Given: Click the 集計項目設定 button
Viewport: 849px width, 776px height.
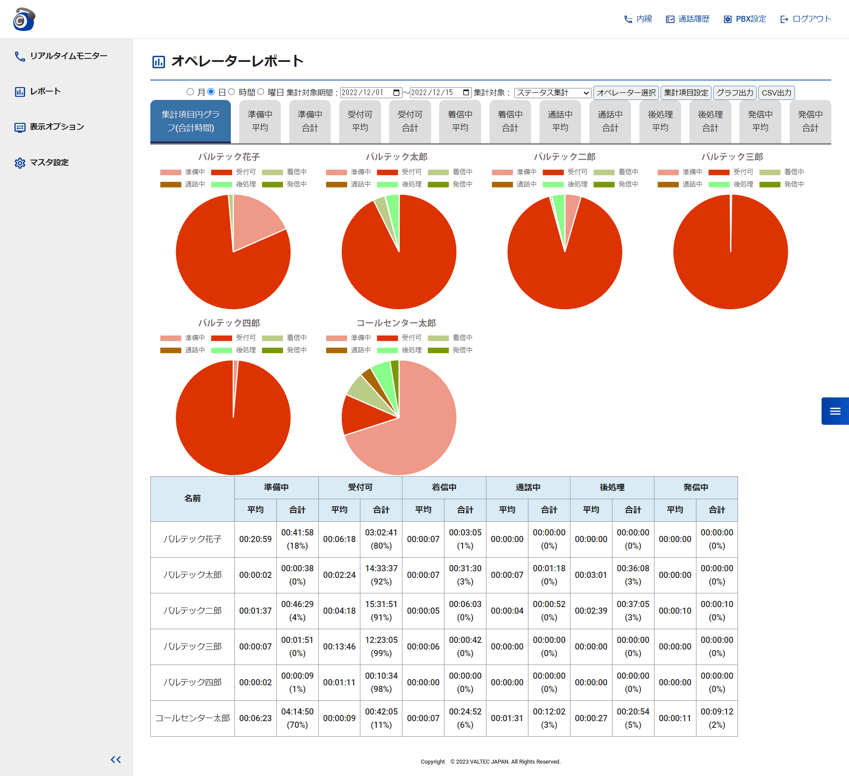Looking at the screenshot, I should click(686, 92).
